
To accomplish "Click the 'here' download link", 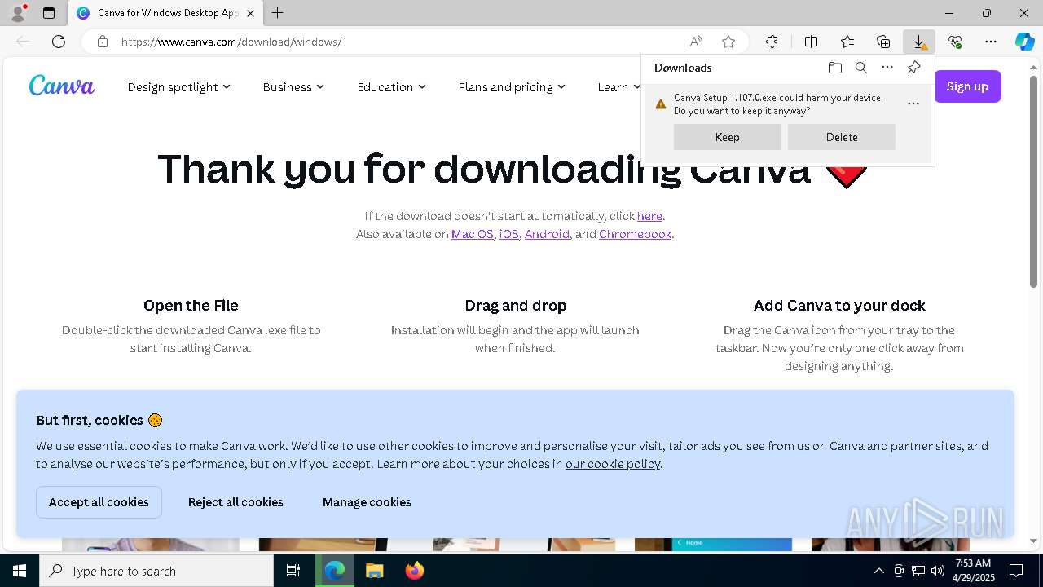I will click(649, 216).
